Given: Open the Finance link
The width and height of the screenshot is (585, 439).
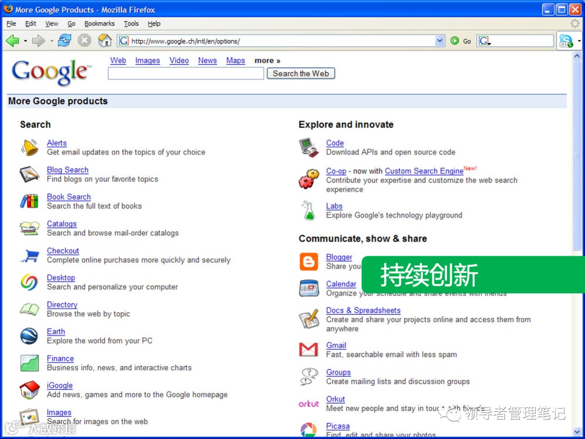Looking at the screenshot, I should tap(60, 358).
